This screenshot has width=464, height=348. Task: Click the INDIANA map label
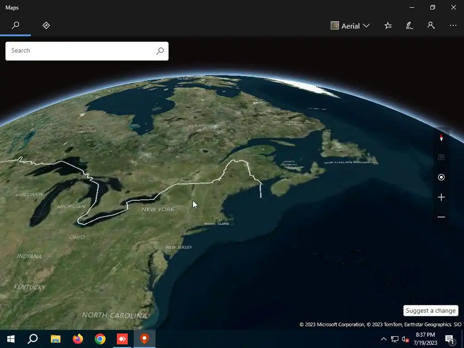click(29, 256)
